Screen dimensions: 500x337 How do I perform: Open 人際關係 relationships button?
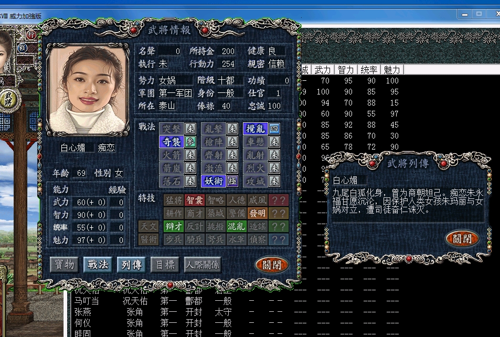(203, 265)
